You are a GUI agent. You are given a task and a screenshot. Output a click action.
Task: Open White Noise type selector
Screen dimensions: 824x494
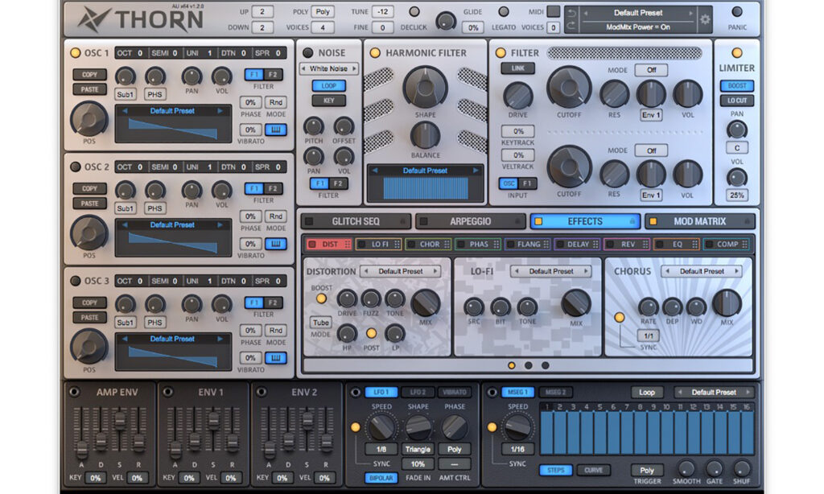click(x=328, y=68)
